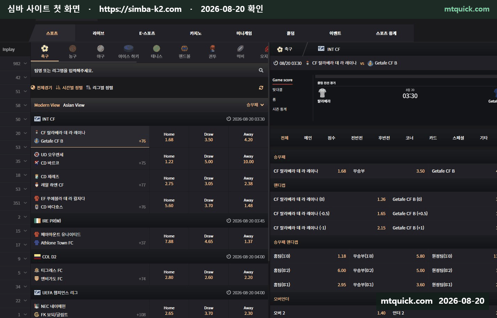Expand the 351 sidebar category
The height and width of the screenshot is (318, 497).
coord(15,203)
